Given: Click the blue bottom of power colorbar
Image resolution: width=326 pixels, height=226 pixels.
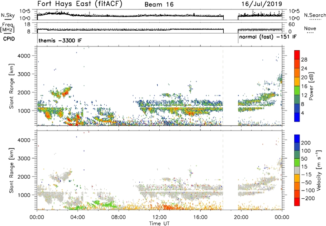Looking at the screenshot, I should point(297,117).
